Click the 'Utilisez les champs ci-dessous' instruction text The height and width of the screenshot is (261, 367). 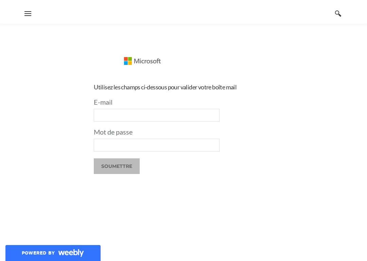point(165,87)
